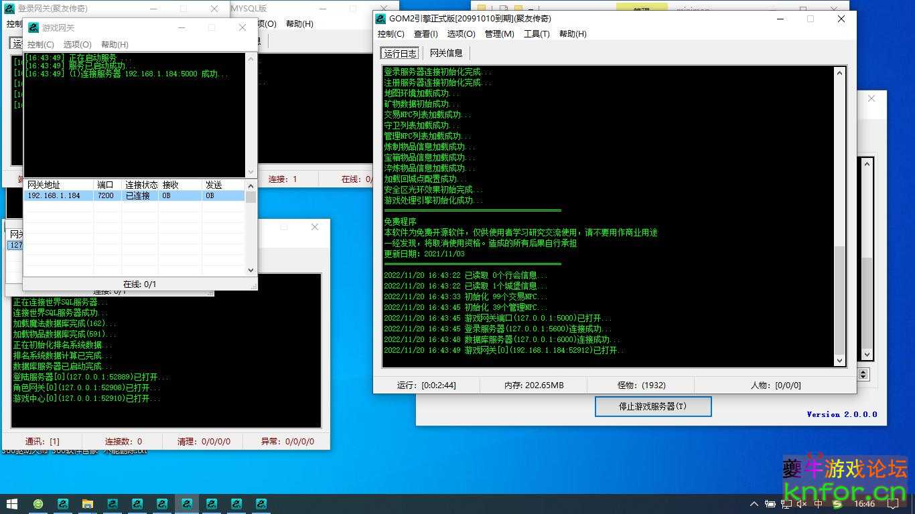Open the Windows Start menu
Image resolution: width=915 pixels, height=514 pixels.
(12, 503)
